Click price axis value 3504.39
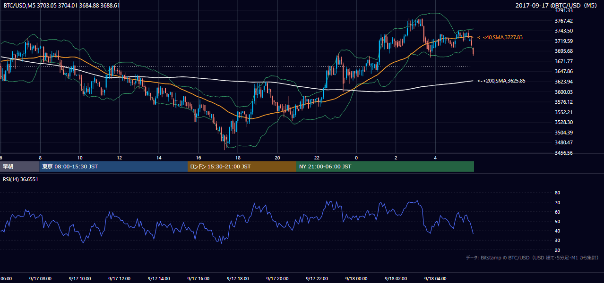Screen dimensions: 604x283 [x=563, y=133]
